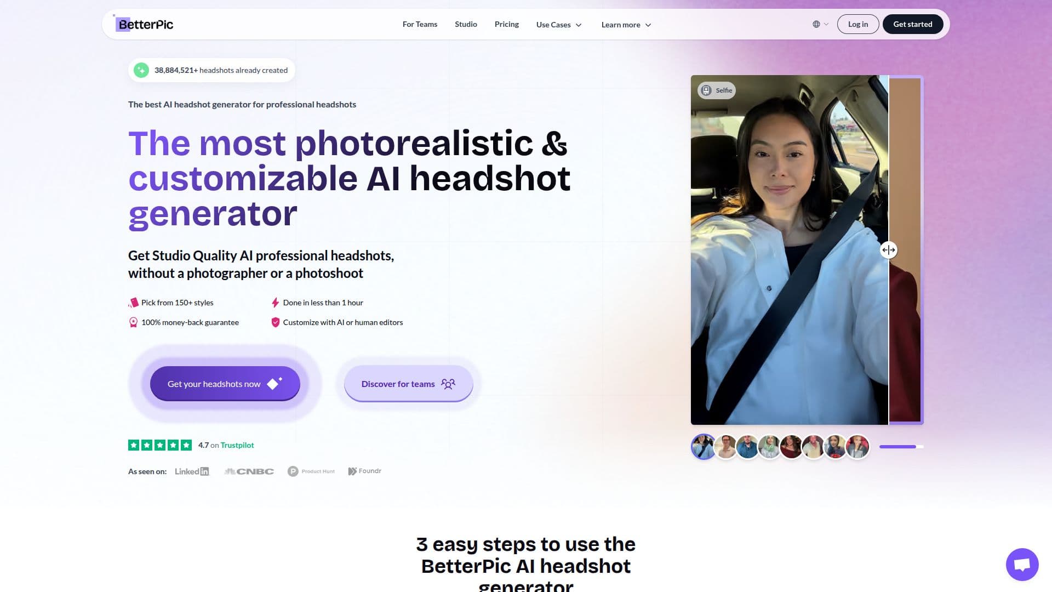Select the woman in green scarf thumbnail

769,447
